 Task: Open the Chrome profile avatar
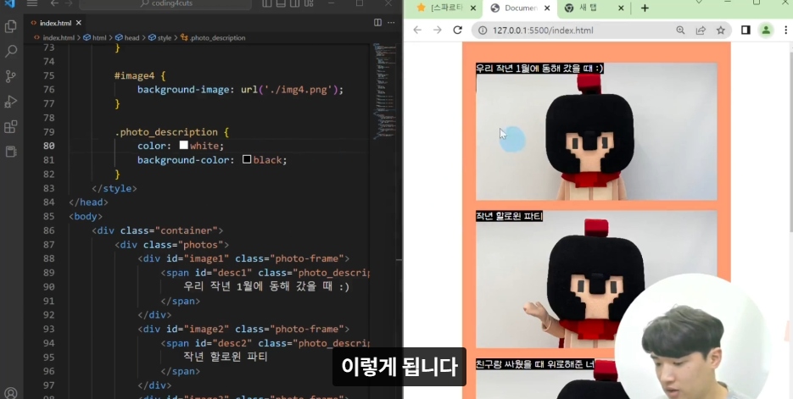click(766, 30)
